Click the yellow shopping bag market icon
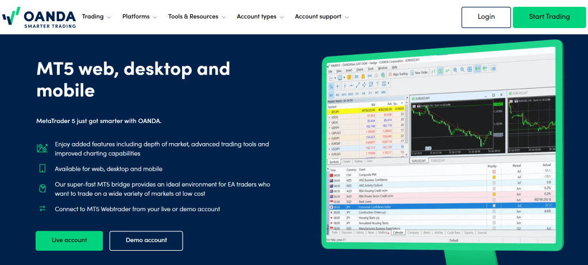Image resolution: width=588 pixels, height=265 pixels. (x=363, y=76)
